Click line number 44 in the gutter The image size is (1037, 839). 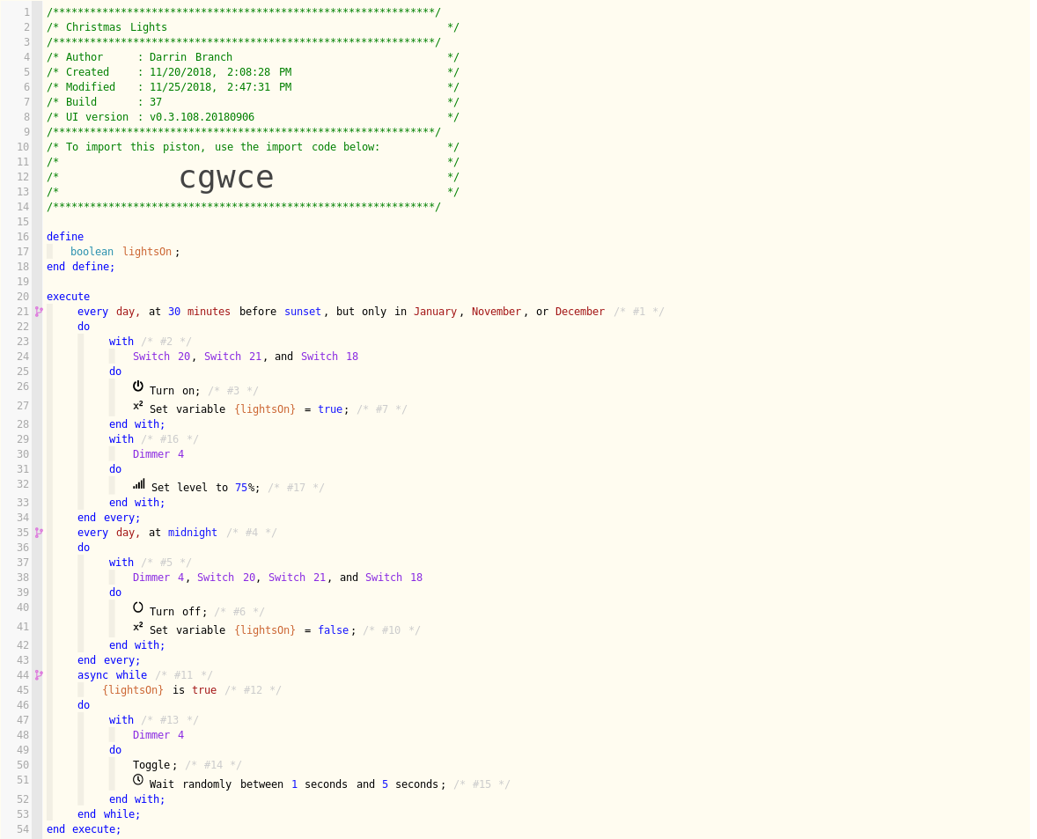pos(23,675)
